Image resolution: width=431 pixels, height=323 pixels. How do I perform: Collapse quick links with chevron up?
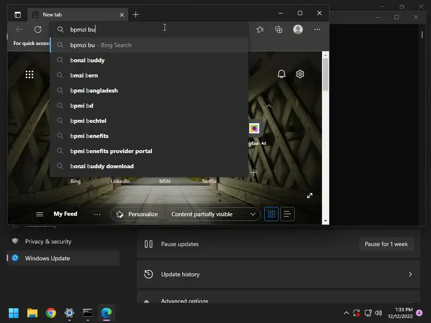(x=269, y=106)
